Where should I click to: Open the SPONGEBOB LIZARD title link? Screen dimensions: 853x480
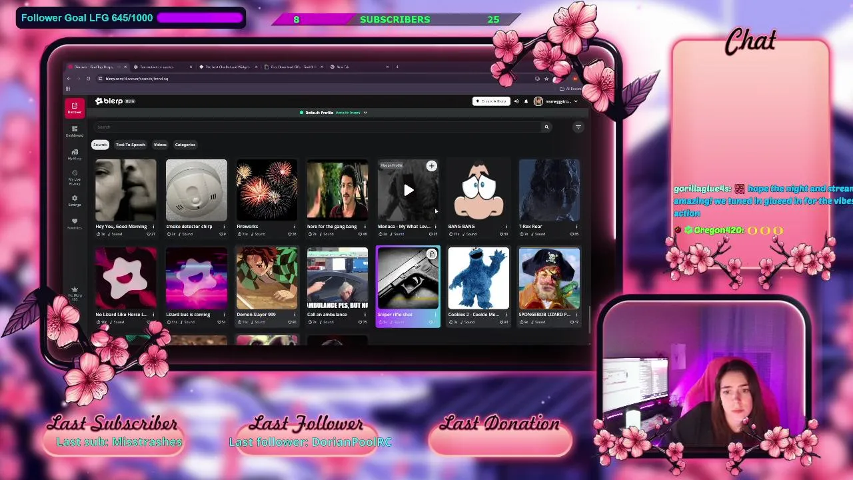click(x=544, y=315)
